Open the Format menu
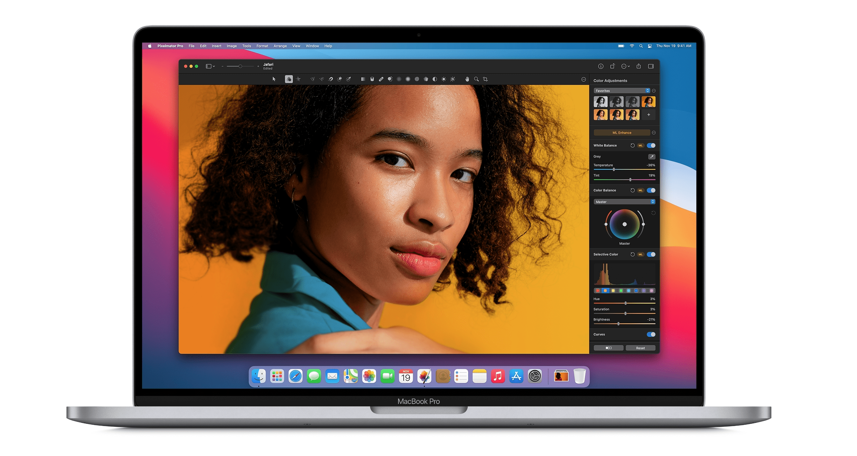The image size is (857, 456). click(x=262, y=46)
